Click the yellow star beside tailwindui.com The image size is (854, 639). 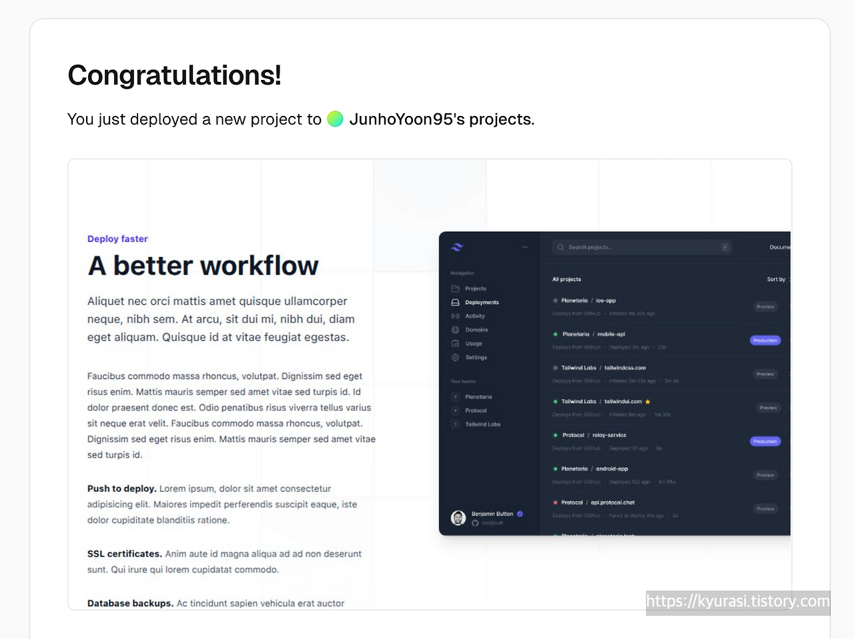pyautogui.click(x=648, y=402)
